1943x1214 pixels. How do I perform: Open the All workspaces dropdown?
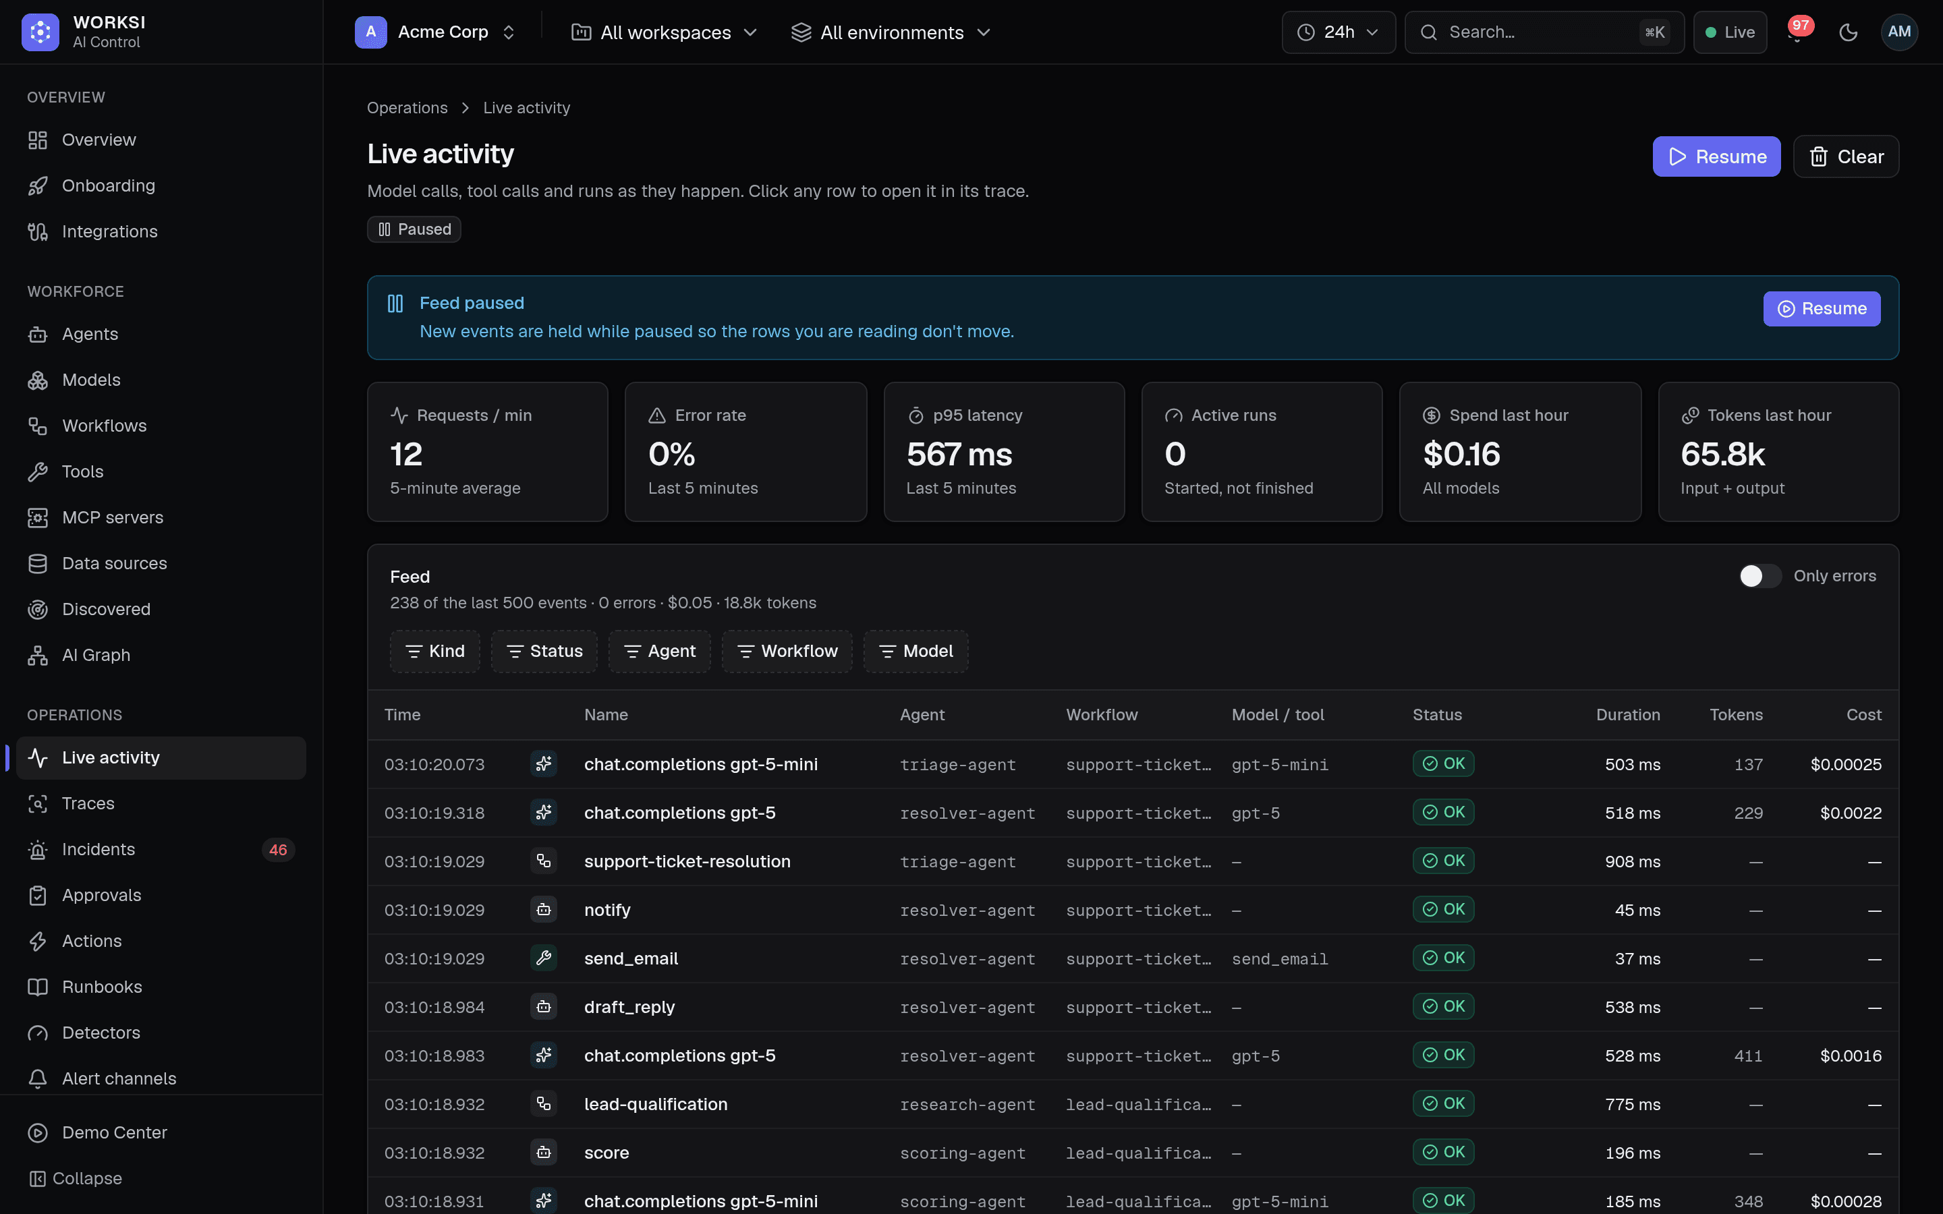coord(664,32)
